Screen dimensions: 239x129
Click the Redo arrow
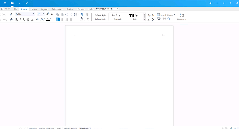(x=9, y=9)
